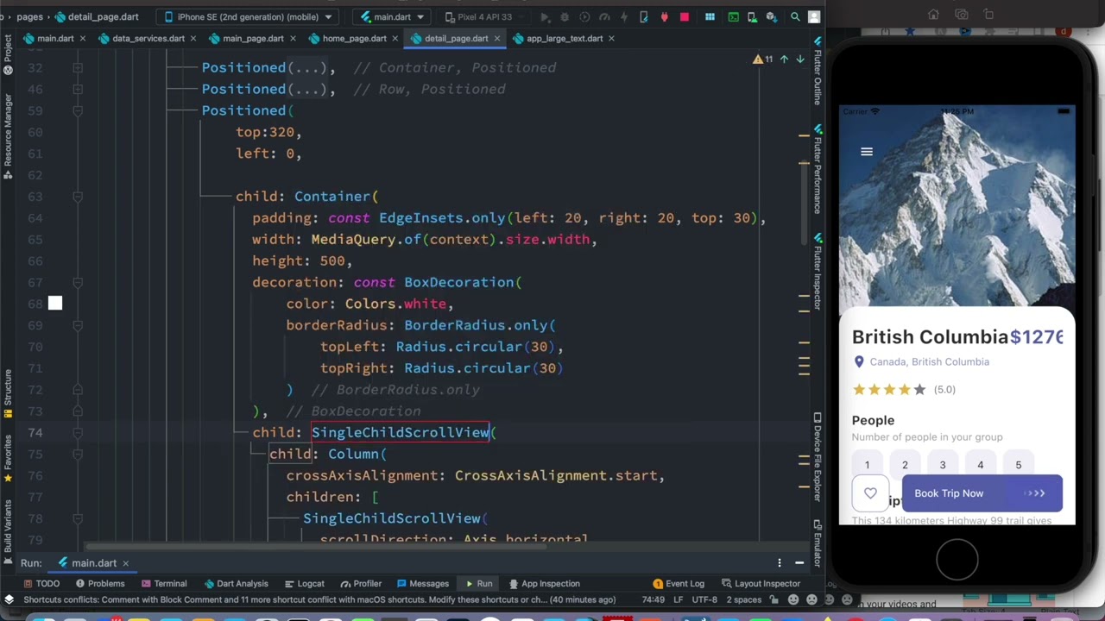Click the warnings indicator showing 11
Viewport: 1105px width, 621px height.
(x=762, y=59)
